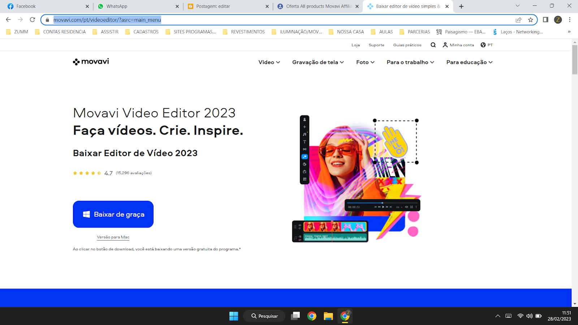
Task: Bookmark this page with the star icon
Action: point(530,20)
